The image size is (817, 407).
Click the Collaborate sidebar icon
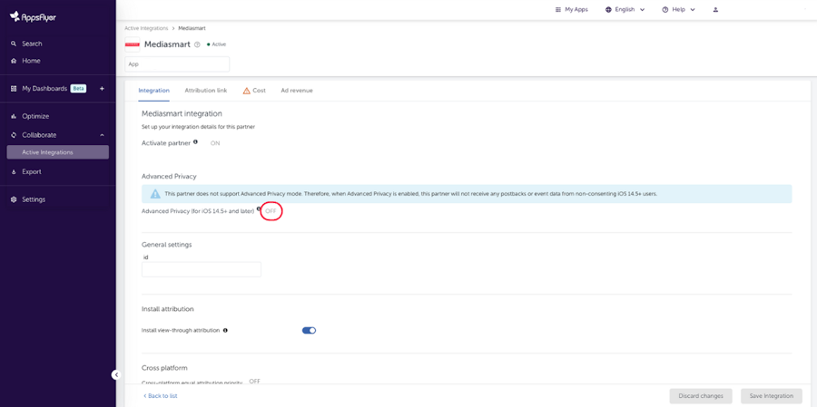click(14, 135)
